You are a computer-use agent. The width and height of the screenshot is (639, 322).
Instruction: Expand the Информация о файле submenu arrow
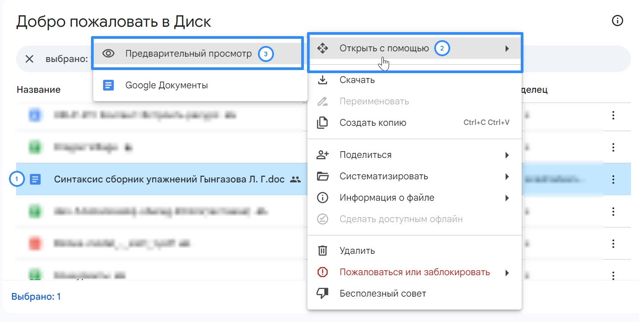tap(507, 198)
